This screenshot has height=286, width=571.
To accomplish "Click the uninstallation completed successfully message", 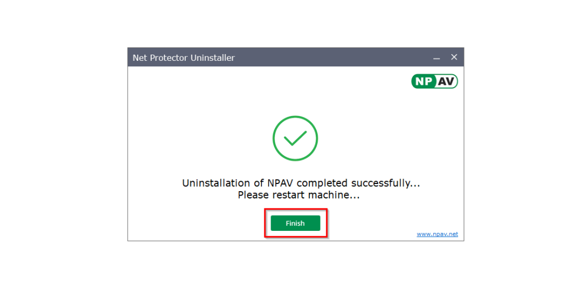I will click(301, 183).
